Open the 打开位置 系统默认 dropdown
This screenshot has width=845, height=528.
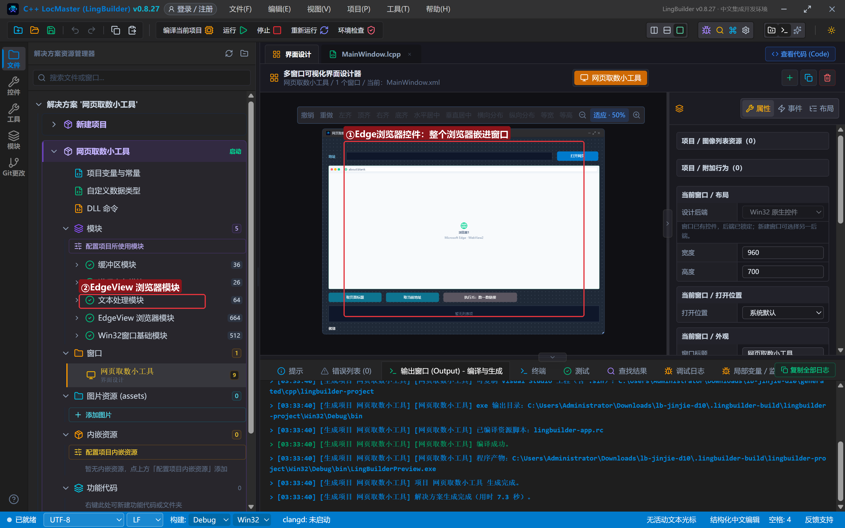tap(783, 312)
